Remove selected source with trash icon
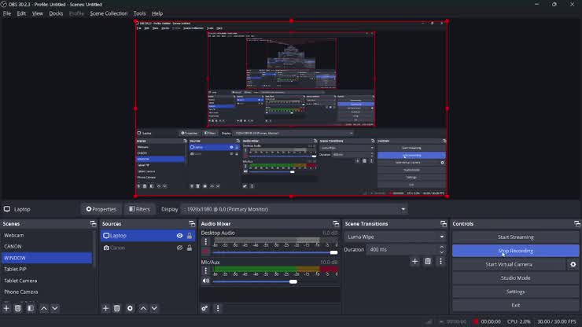Viewport: 582px width, 327px height. (x=117, y=308)
